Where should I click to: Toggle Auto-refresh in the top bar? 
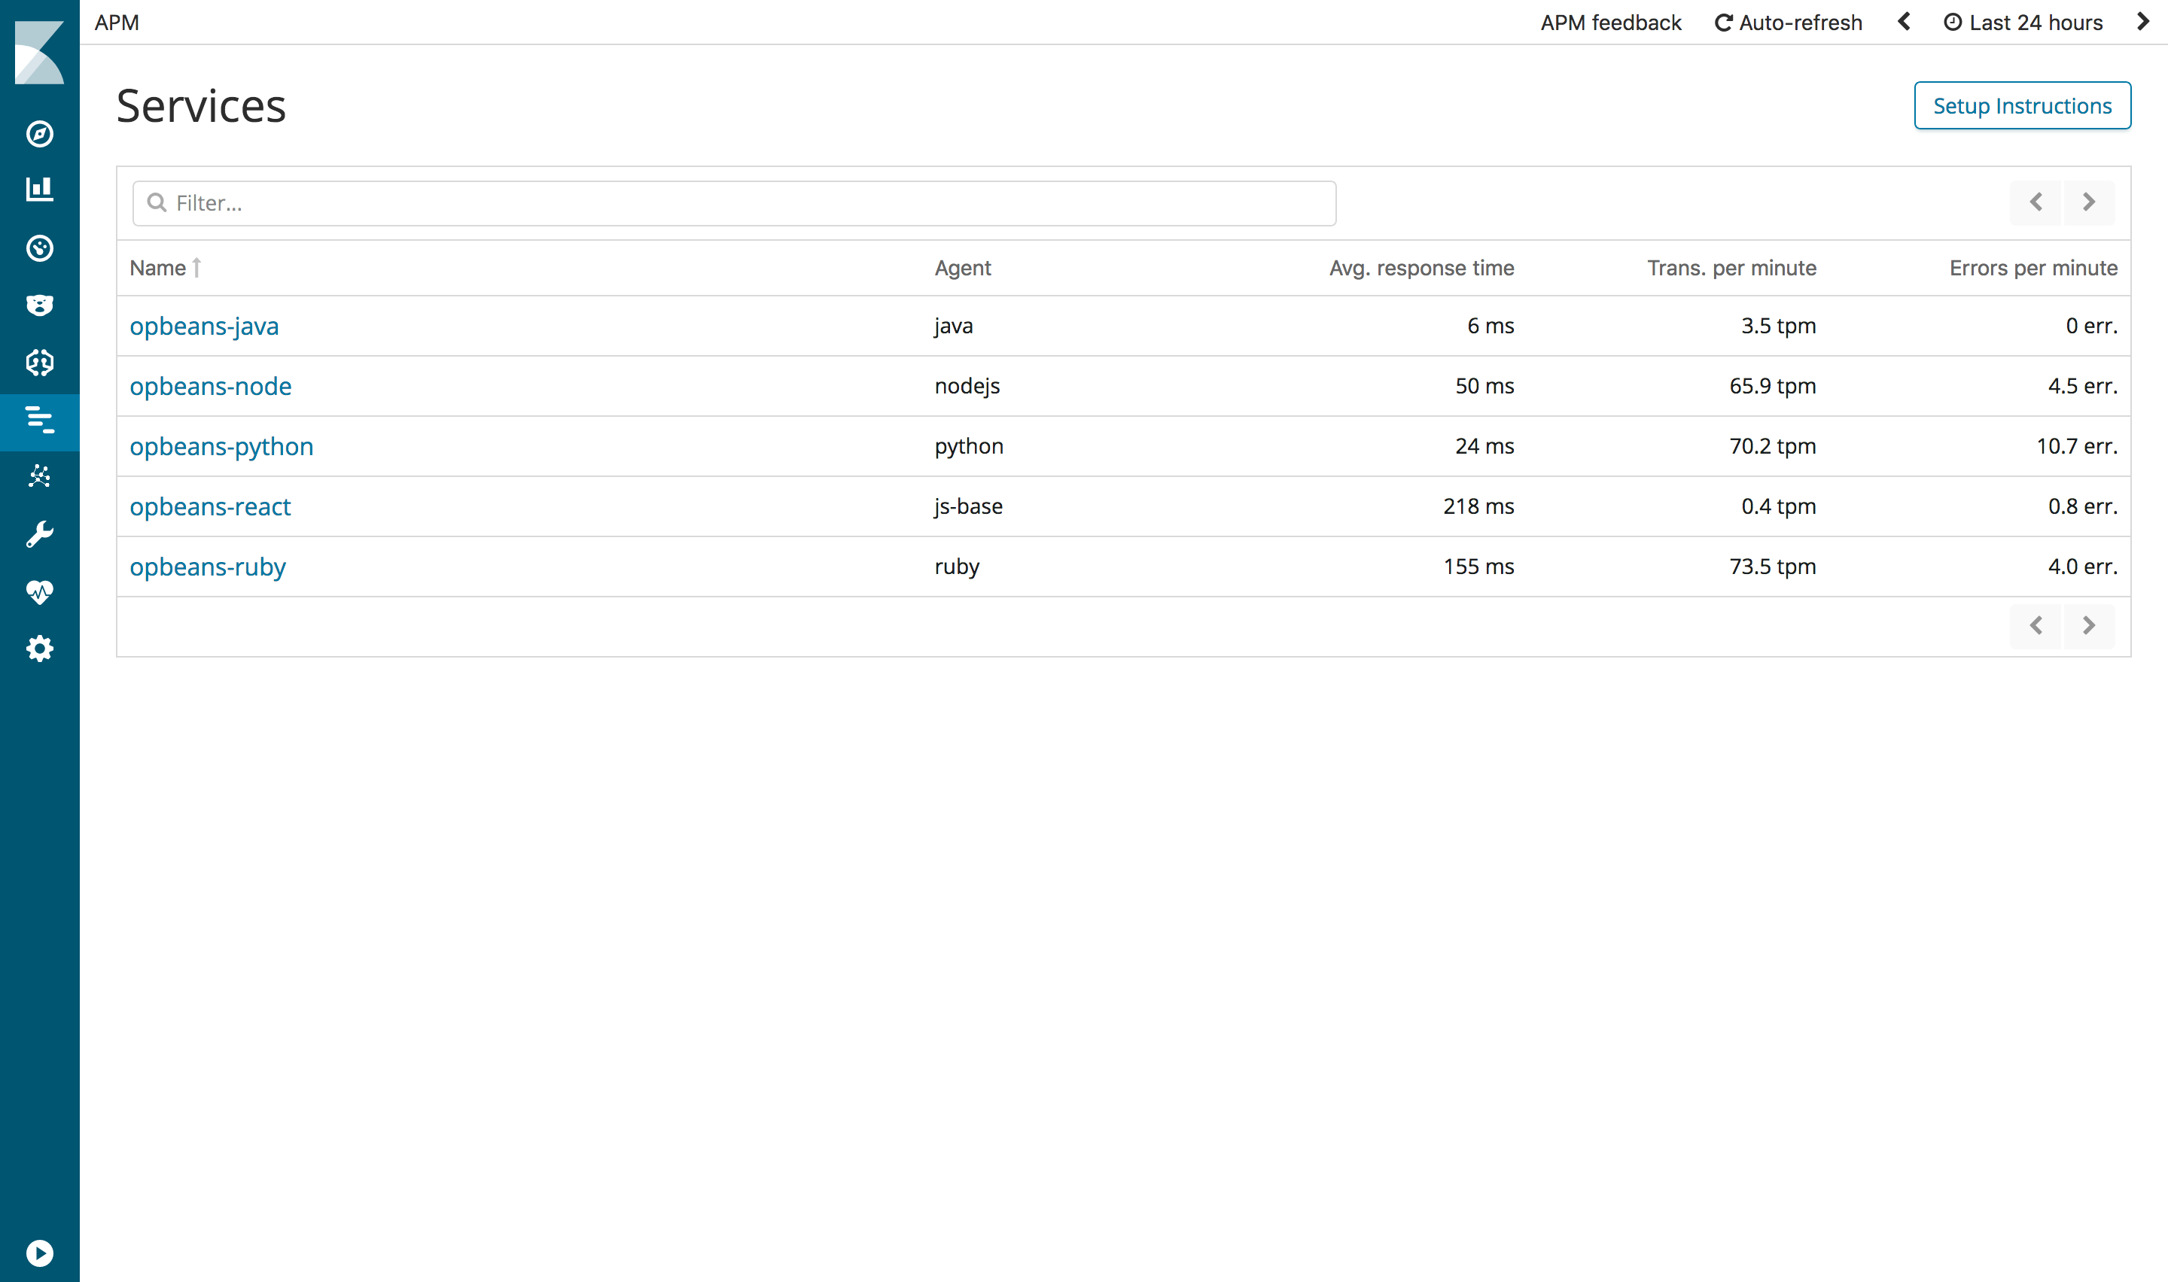click(x=1787, y=23)
